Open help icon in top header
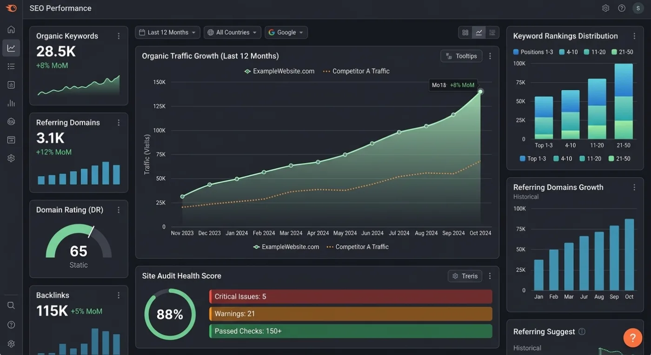 (622, 8)
